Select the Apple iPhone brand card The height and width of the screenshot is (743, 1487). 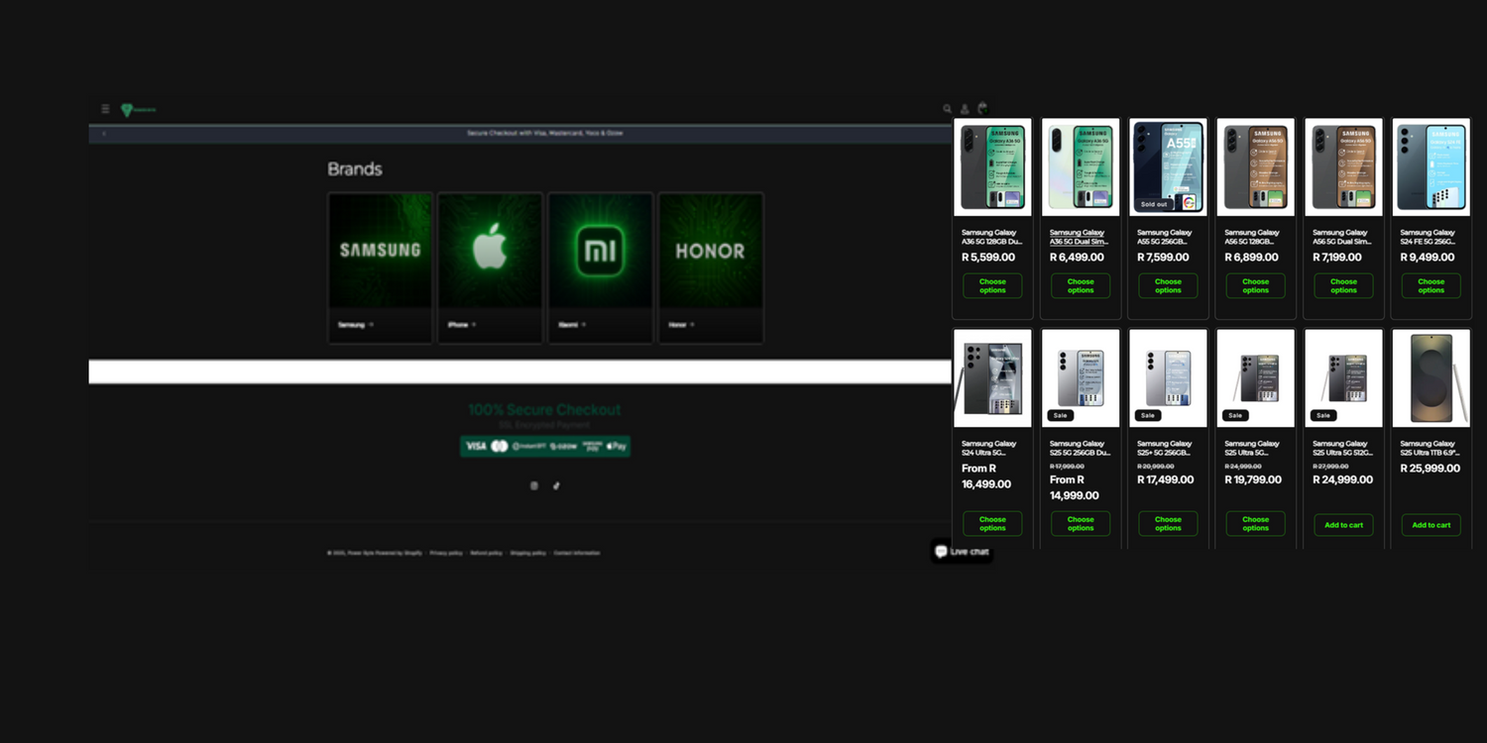[x=490, y=251]
